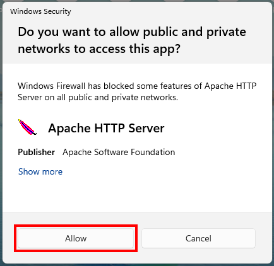Viewport: 274px width, 266px height.
Task: Dismiss the firewall prompt with Cancel
Action: tap(198, 238)
